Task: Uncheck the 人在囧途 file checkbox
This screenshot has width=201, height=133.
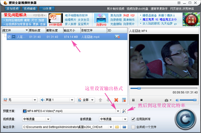Action: [9, 37]
